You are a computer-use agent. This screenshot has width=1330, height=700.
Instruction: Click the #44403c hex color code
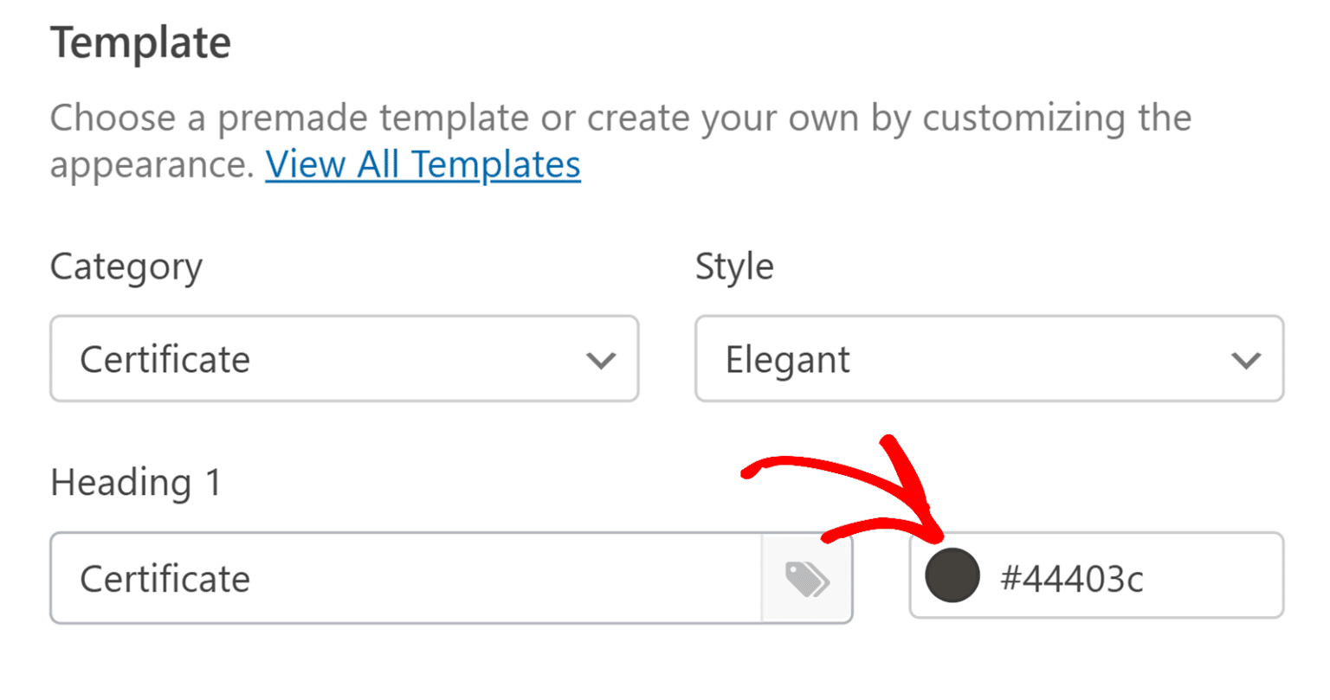click(x=1072, y=578)
